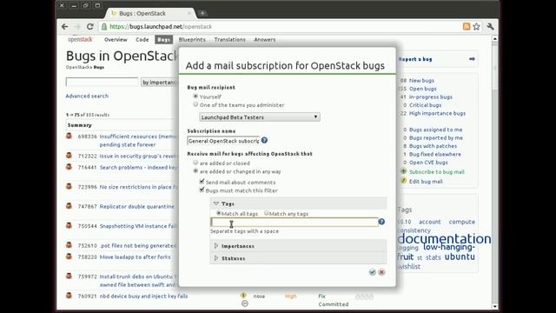556x313 pixels.
Task: Select Match all tags radio
Action: (x=219, y=213)
